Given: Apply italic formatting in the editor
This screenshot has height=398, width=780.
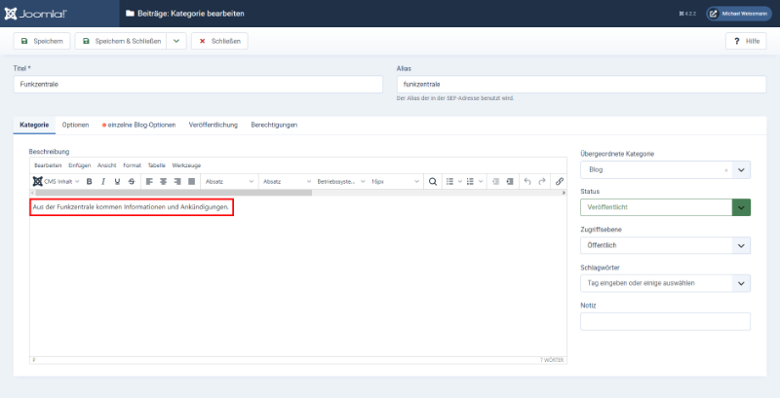Looking at the screenshot, I should [103, 181].
